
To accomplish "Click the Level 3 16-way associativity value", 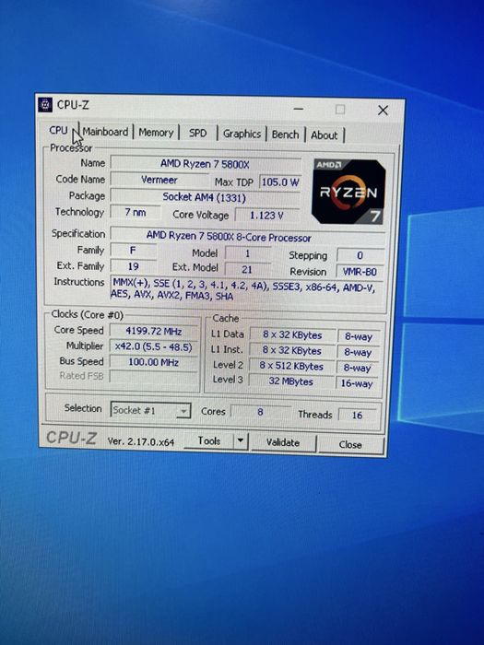I will [358, 383].
